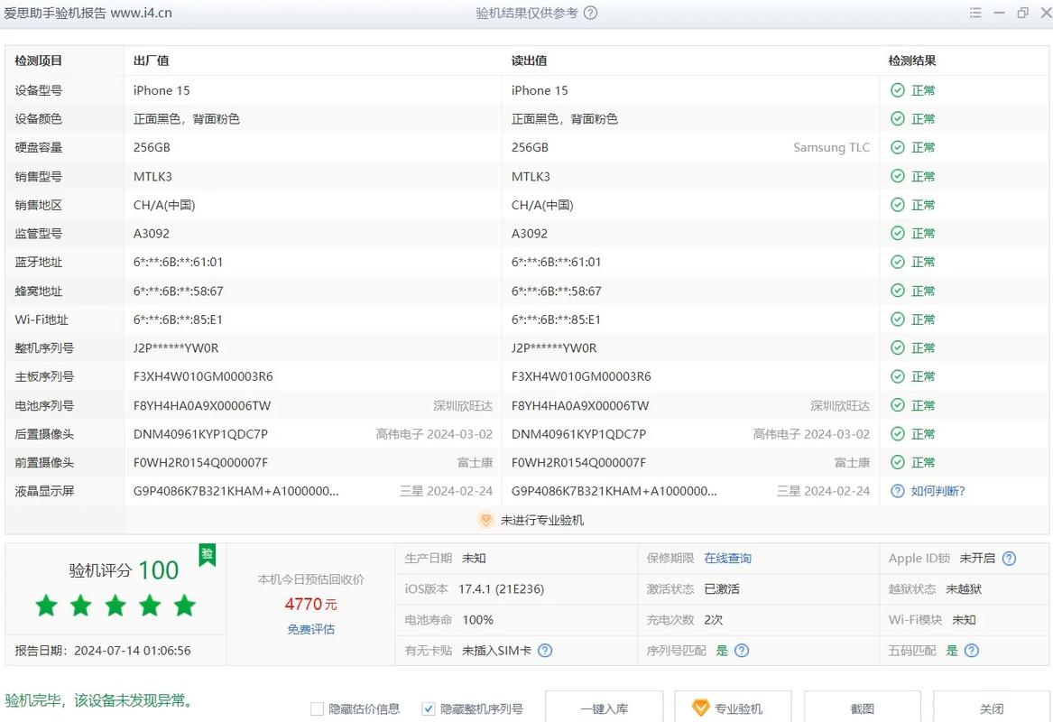The width and height of the screenshot is (1053, 722).
Task: Click the green check icon in 蜂窝地址 row
Action: [x=897, y=290]
